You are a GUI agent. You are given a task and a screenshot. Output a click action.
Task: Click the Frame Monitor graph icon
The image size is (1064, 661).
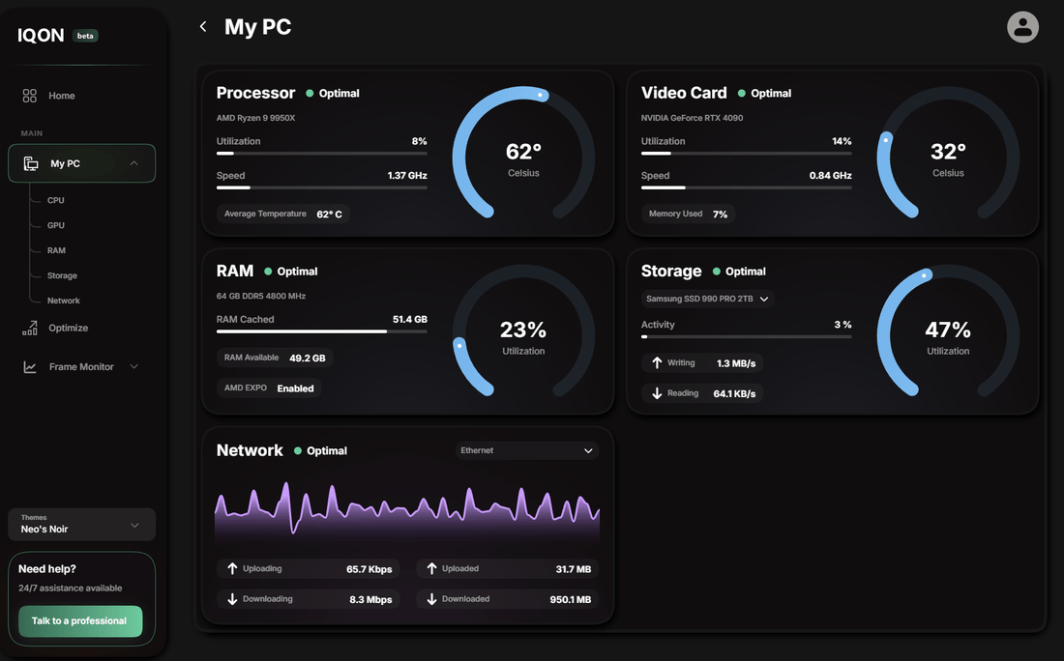tap(30, 367)
